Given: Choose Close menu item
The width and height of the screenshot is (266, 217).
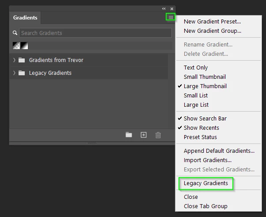Looking at the screenshot, I should pos(191,197).
